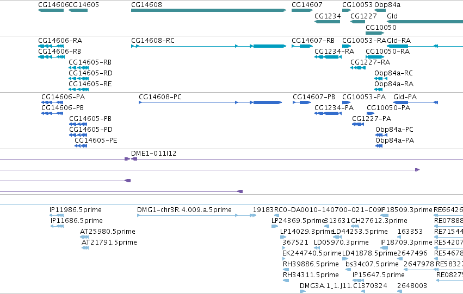463x294 pixels.
Task: Select transcript Obp84a-RC
Action: (381, 79)
